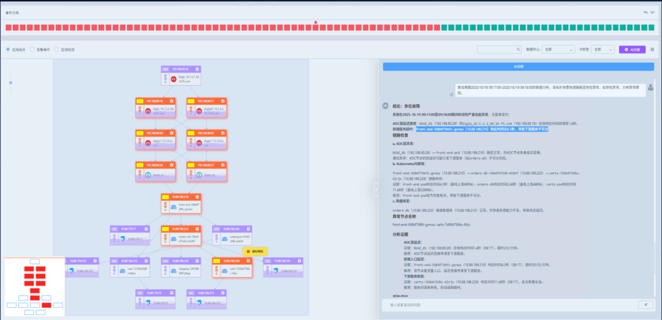Click the 结论：存在故障 heading
This screenshot has width=662, height=320.
pyautogui.click(x=406, y=106)
